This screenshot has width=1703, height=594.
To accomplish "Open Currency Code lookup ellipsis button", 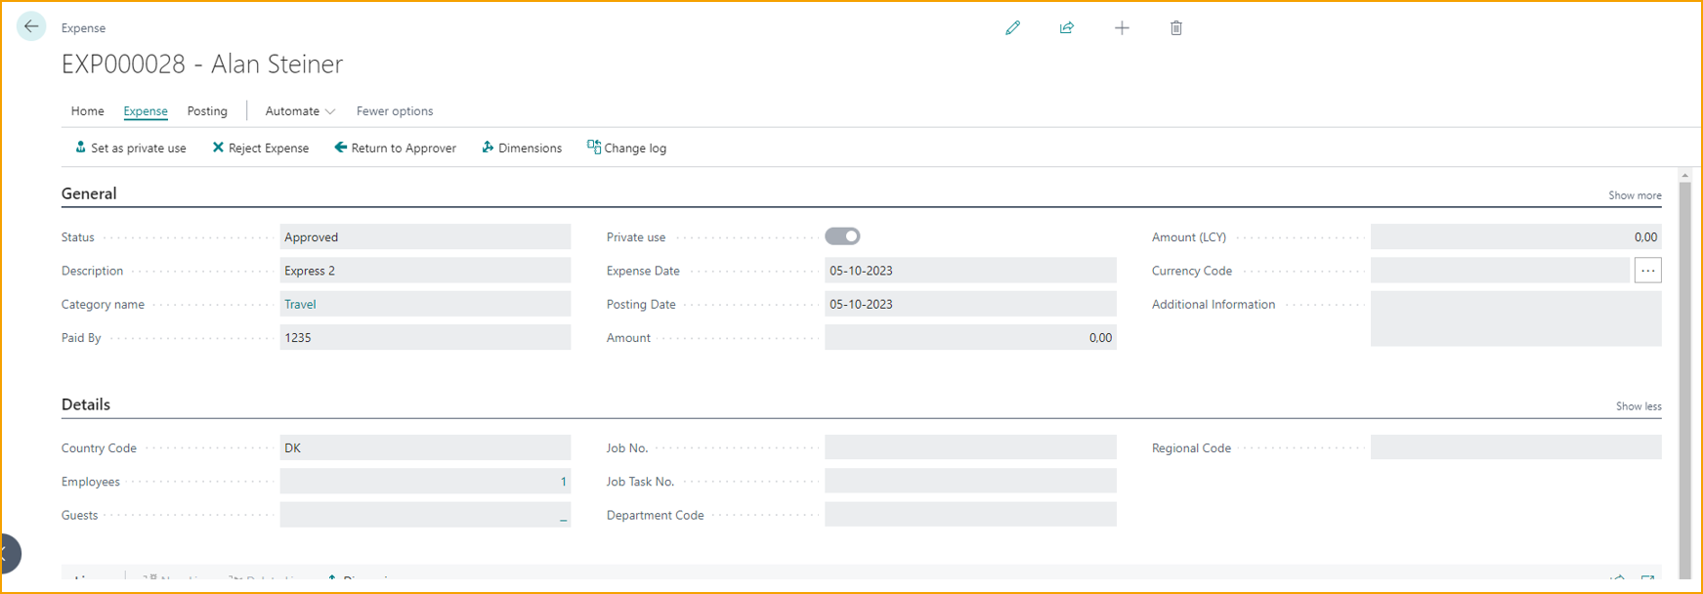I will pyautogui.click(x=1647, y=271).
